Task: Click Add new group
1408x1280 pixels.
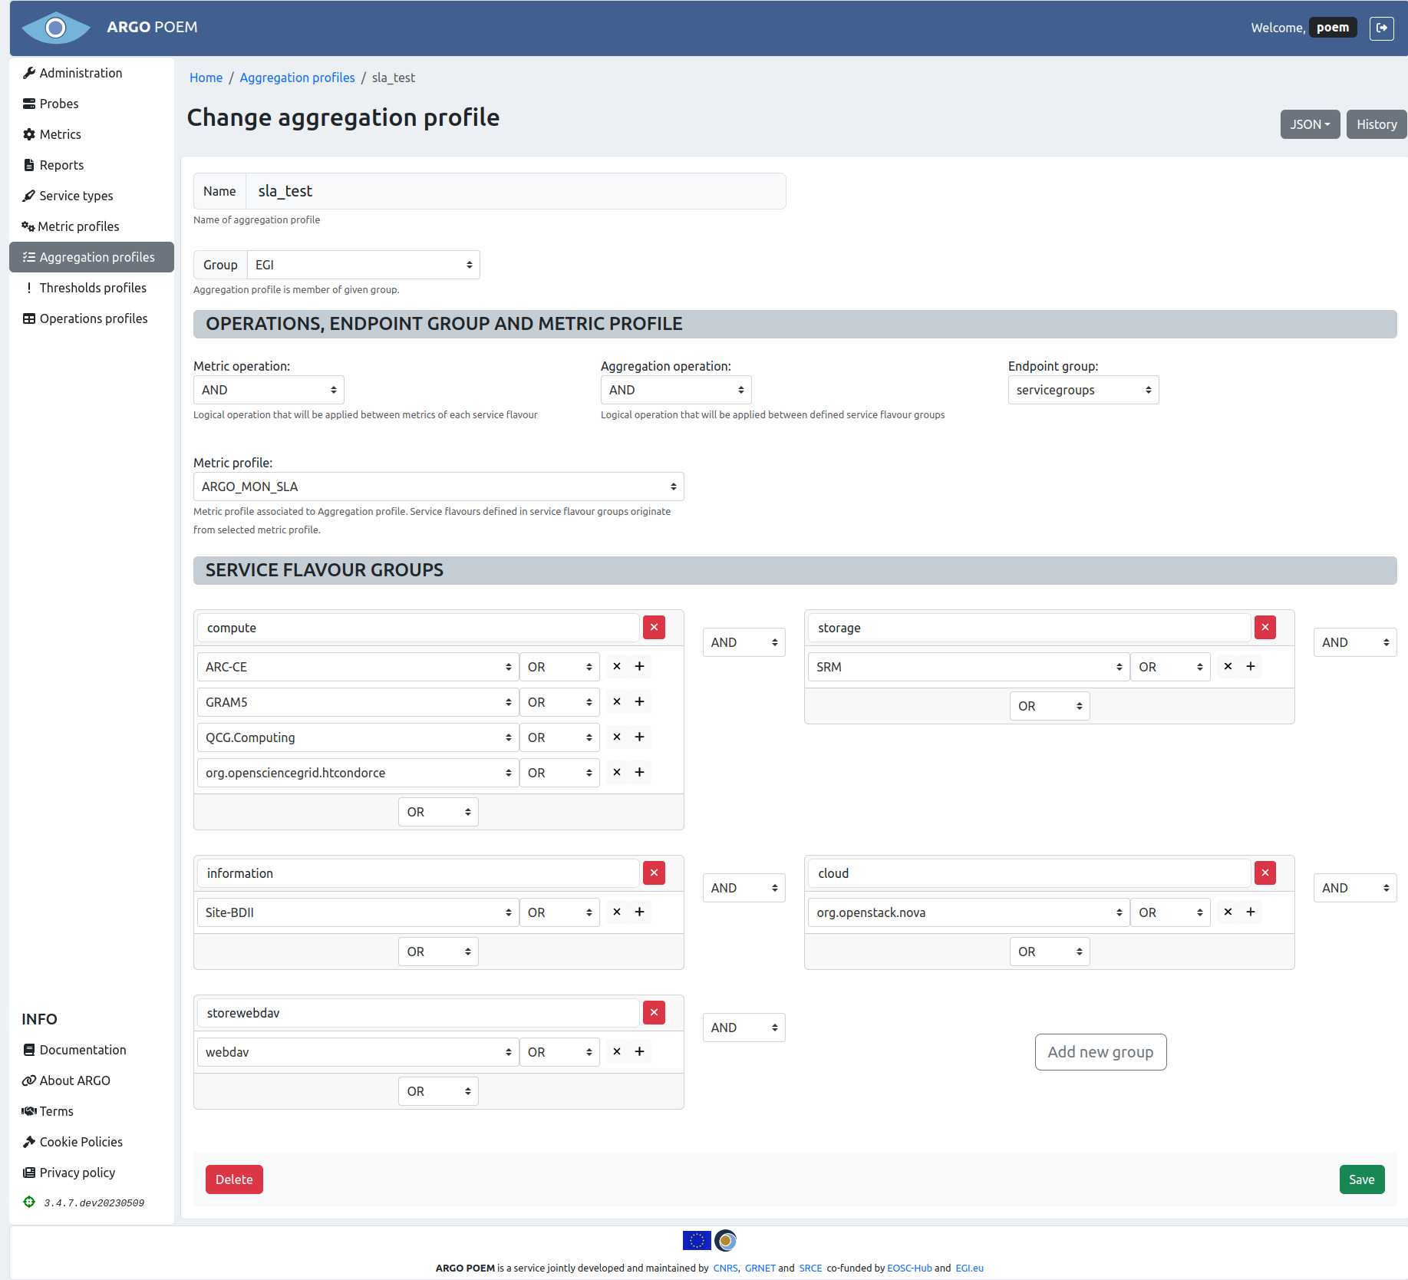Action: (x=1100, y=1051)
